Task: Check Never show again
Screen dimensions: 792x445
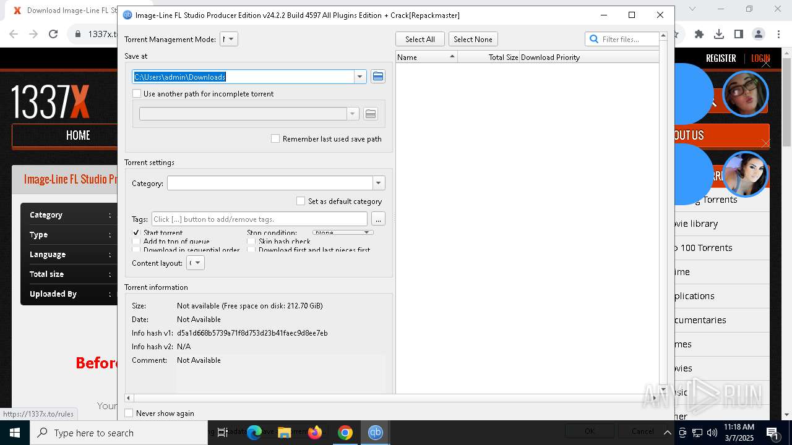Action: [129, 413]
